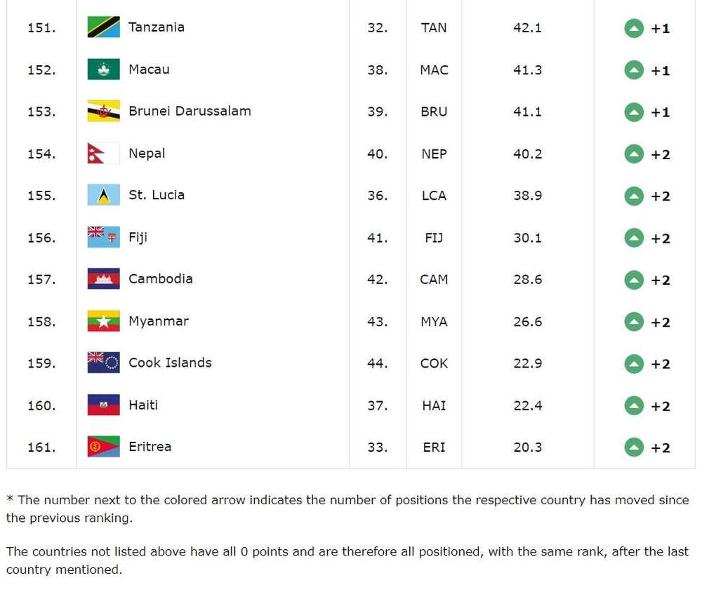Click the Haiti flag icon
This screenshot has height=606, width=702.
pos(103,405)
